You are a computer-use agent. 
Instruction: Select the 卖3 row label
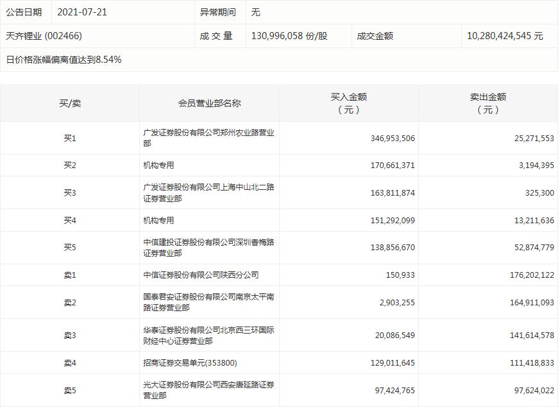tap(70, 336)
